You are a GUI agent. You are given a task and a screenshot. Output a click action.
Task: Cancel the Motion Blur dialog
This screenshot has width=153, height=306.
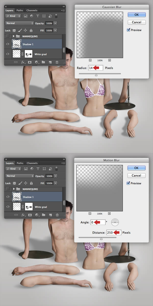136,175
